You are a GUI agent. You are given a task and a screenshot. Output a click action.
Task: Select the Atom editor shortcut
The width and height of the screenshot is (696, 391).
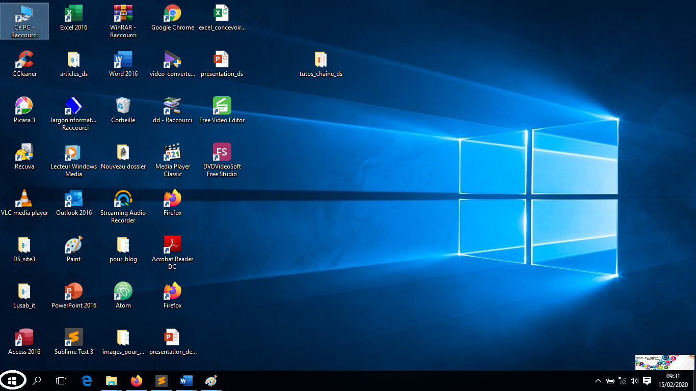tap(123, 296)
